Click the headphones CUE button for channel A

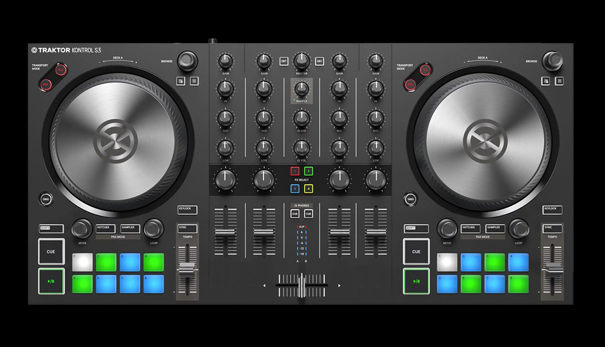pos(294,214)
